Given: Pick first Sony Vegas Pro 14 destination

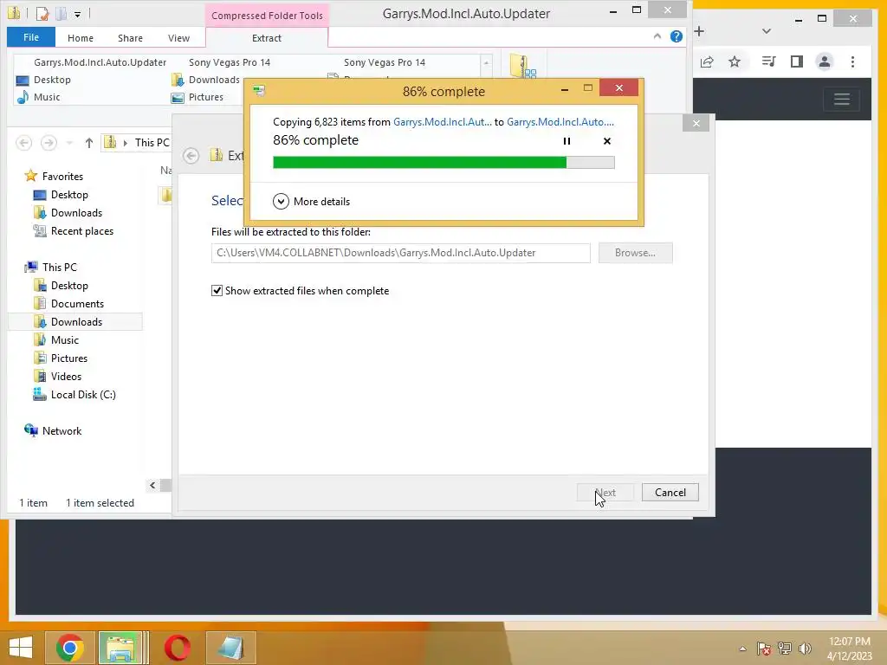Looking at the screenshot, I should point(230,62).
